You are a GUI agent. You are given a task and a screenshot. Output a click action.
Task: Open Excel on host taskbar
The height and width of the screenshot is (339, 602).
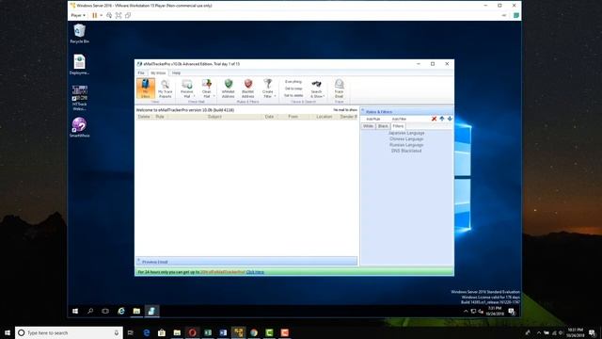(208, 332)
